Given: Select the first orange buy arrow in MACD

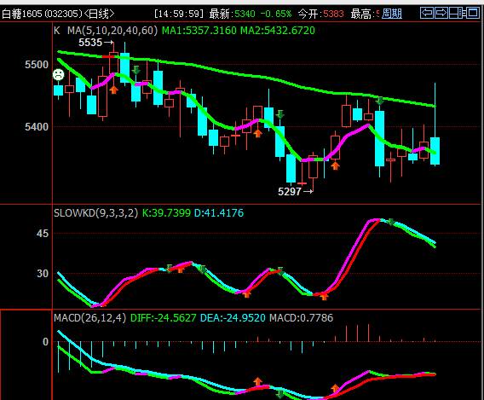Looking at the screenshot, I should point(257,381).
